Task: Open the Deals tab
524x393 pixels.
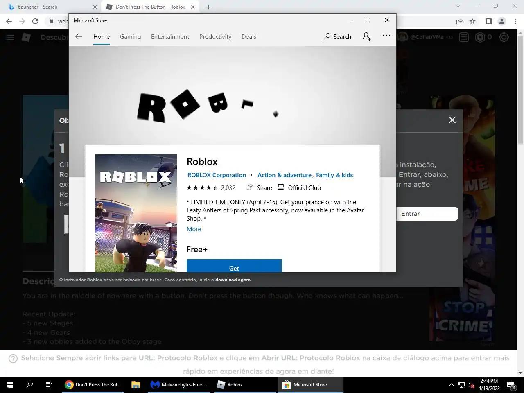Action: (249, 36)
